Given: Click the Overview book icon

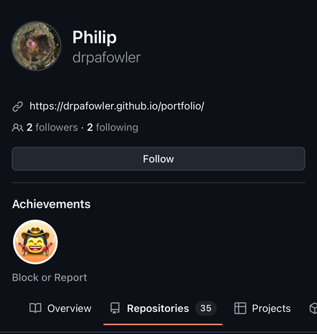Looking at the screenshot, I should pyautogui.click(x=36, y=308).
